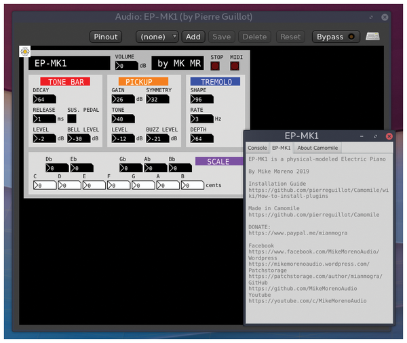Minimize the EP-MK1 info window
407x343 pixels.
pos(362,136)
